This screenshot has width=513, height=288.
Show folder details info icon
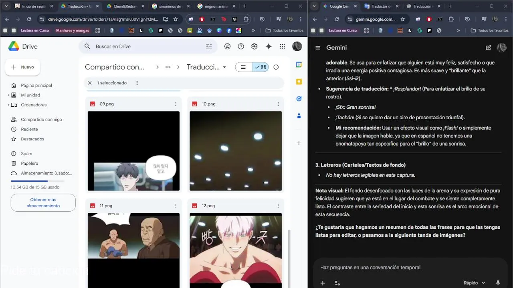276,67
